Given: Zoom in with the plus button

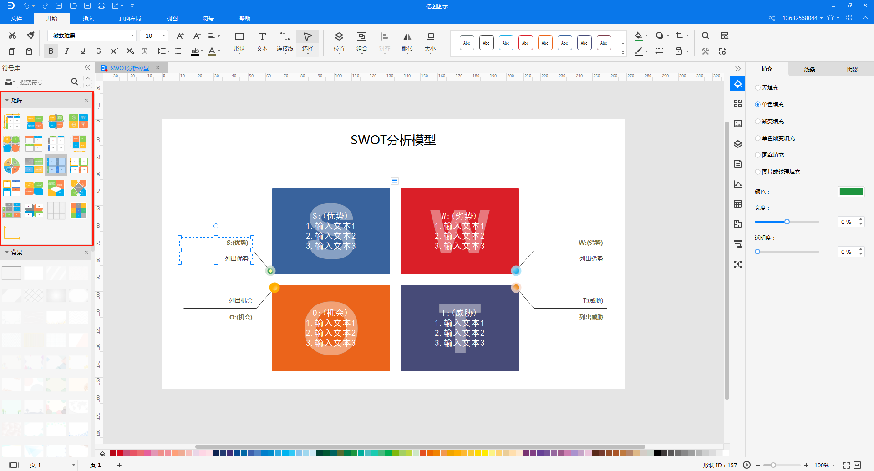Looking at the screenshot, I should (x=806, y=465).
